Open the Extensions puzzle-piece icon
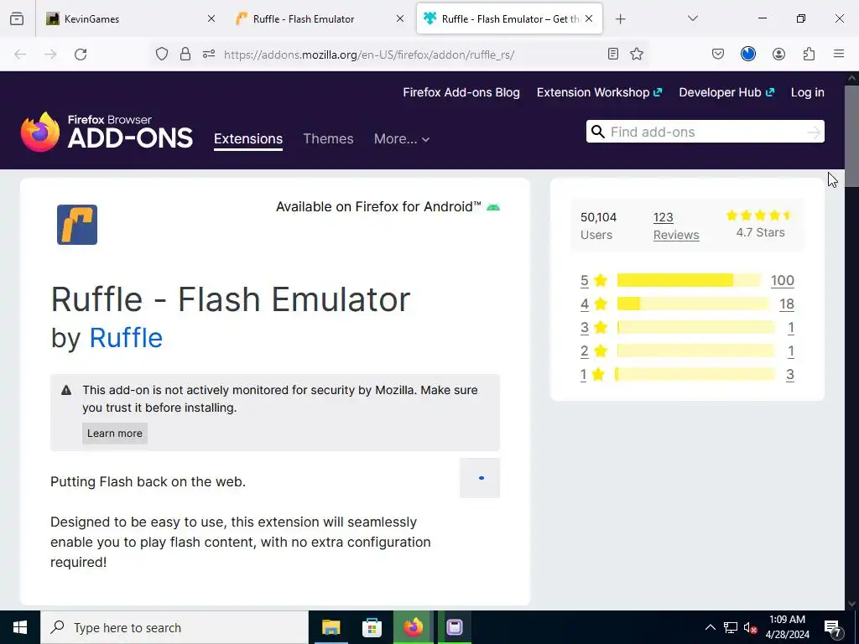859x644 pixels. [x=809, y=54]
